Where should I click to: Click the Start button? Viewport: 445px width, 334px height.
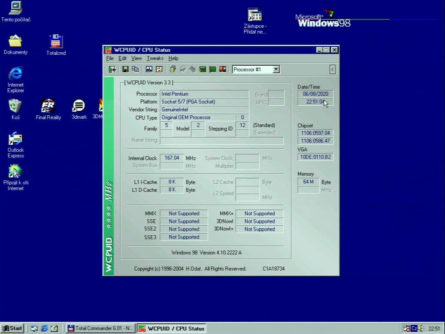coord(12,329)
